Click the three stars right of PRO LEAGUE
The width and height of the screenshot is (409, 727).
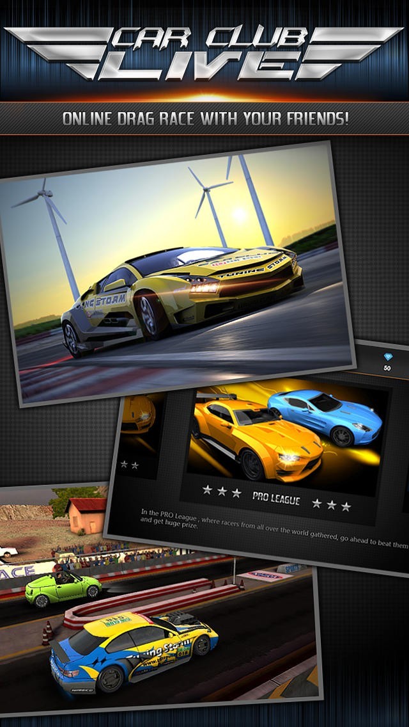pos(331,504)
